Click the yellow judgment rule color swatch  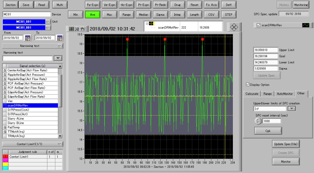click(5, 164)
